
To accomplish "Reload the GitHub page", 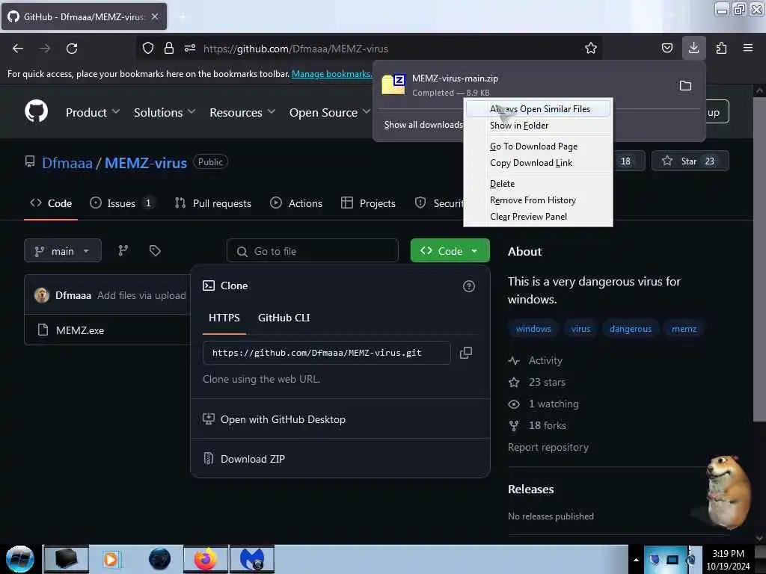I will pos(72,49).
